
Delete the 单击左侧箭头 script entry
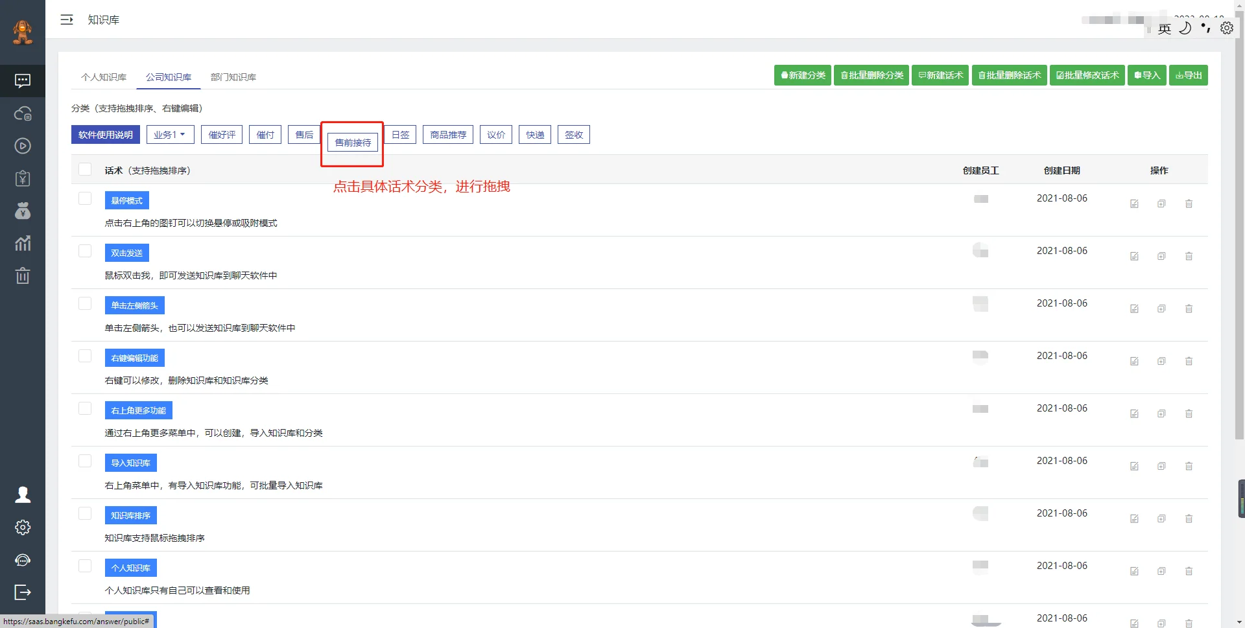point(1189,308)
